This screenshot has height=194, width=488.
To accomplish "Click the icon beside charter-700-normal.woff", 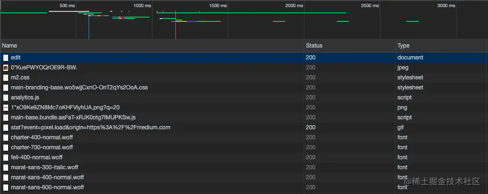I will point(6,147).
